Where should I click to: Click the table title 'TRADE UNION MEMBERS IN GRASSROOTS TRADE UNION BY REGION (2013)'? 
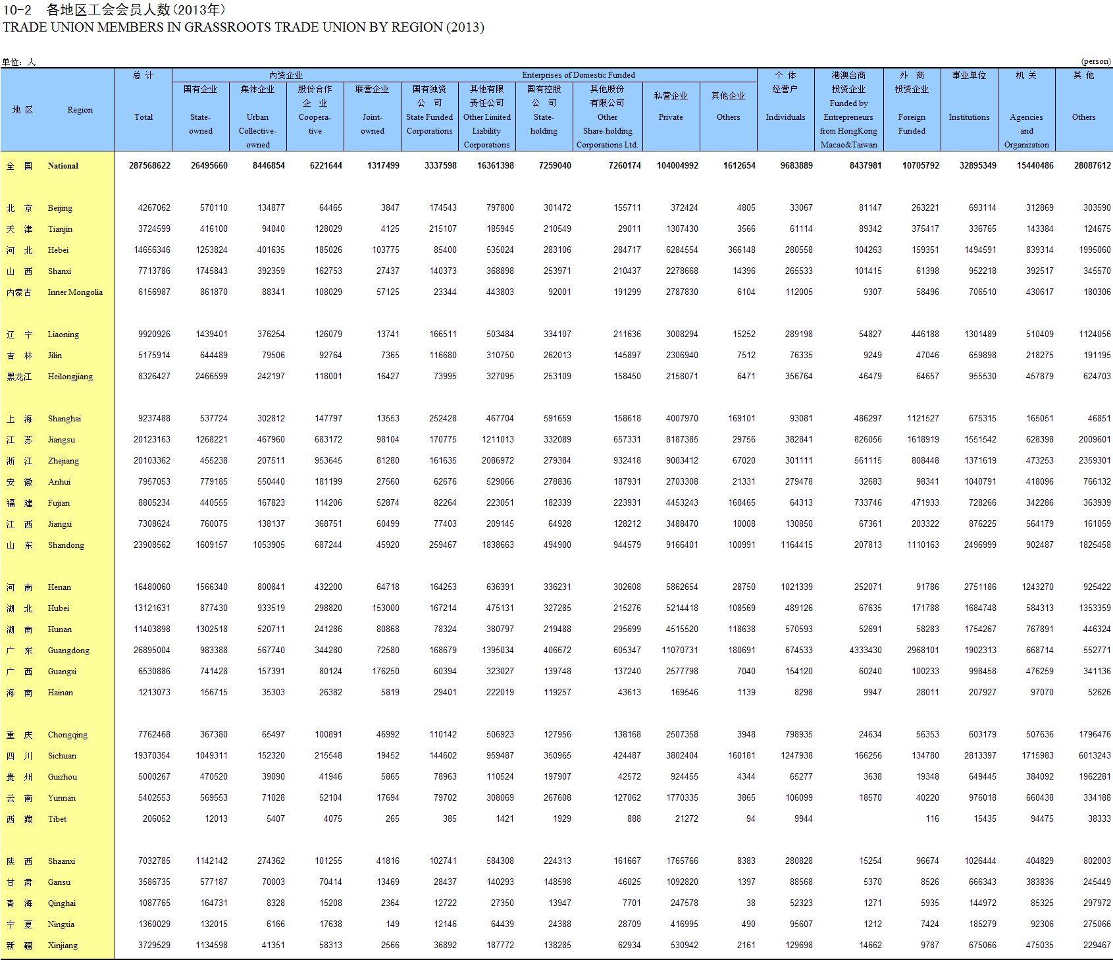coord(244,28)
